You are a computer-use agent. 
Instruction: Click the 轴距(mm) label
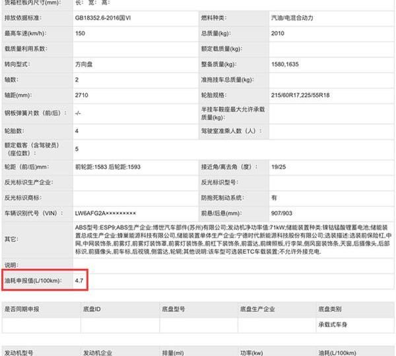tap(18, 95)
